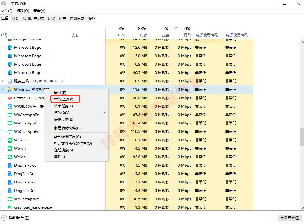Click the WeChatAppEx icon in the 110.5 MB row
Image resolution: width=304 pixels, height=224 pixels.
point(10,132)
